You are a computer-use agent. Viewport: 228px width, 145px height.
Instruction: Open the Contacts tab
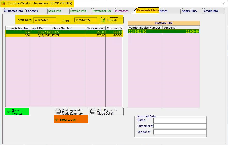coord(32,11)
